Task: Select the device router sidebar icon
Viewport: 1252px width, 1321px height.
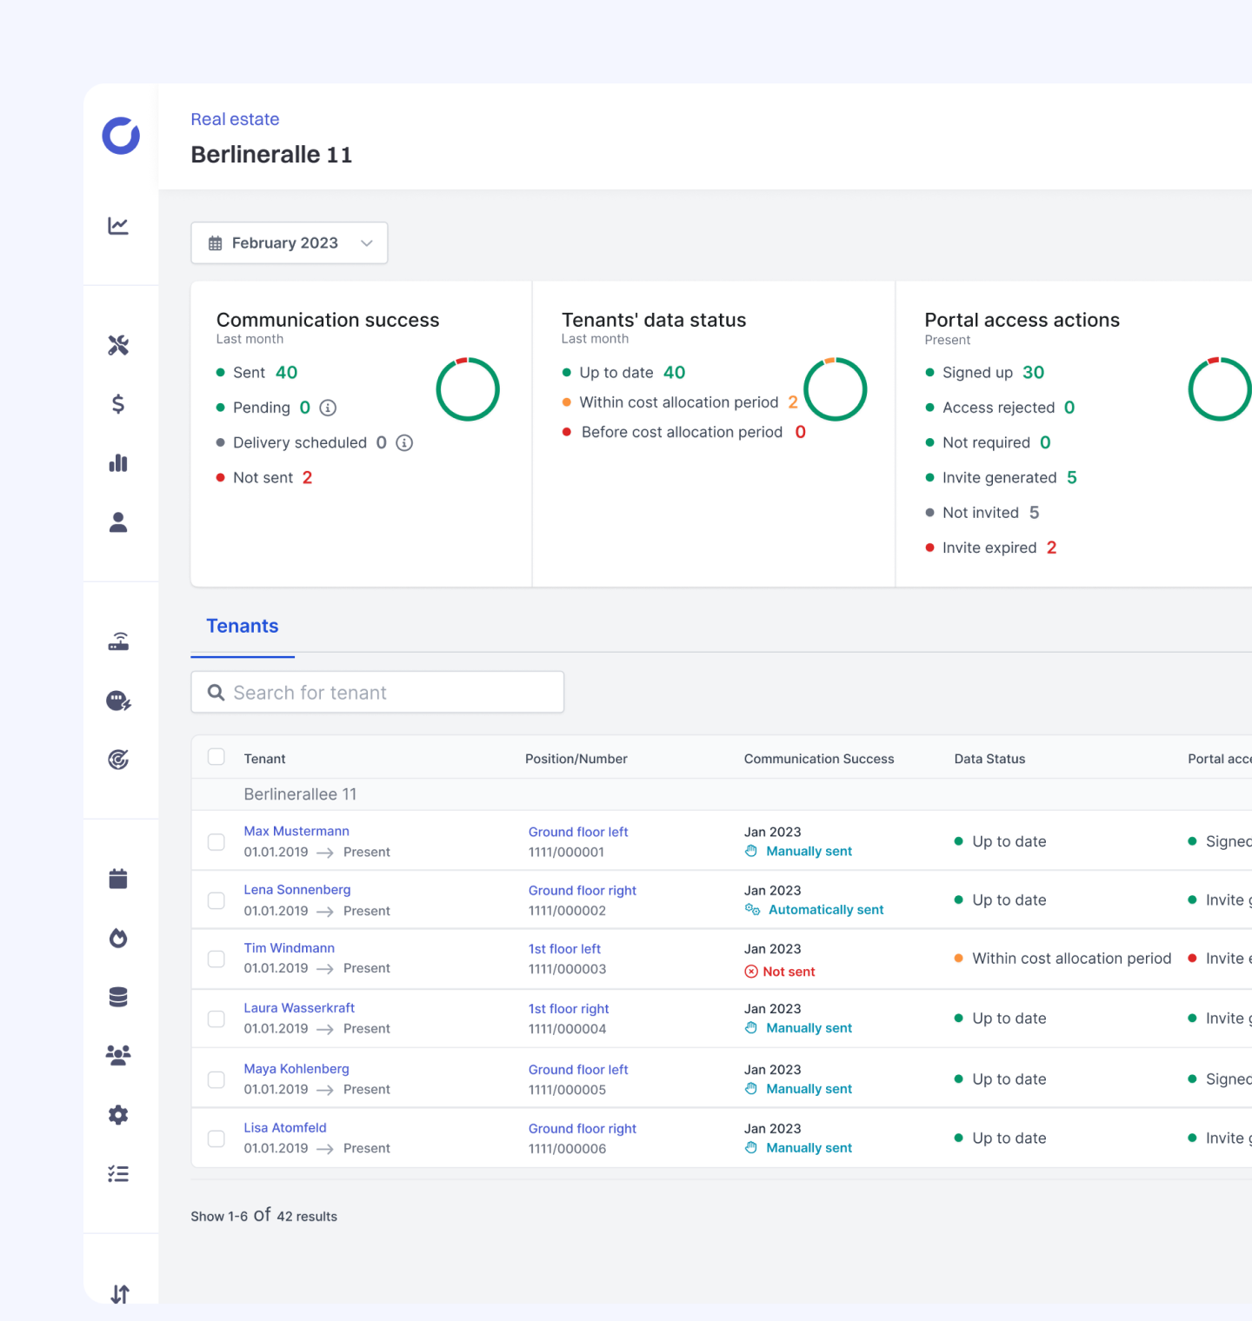Action: pyautogui.click(x=118, y=641)
